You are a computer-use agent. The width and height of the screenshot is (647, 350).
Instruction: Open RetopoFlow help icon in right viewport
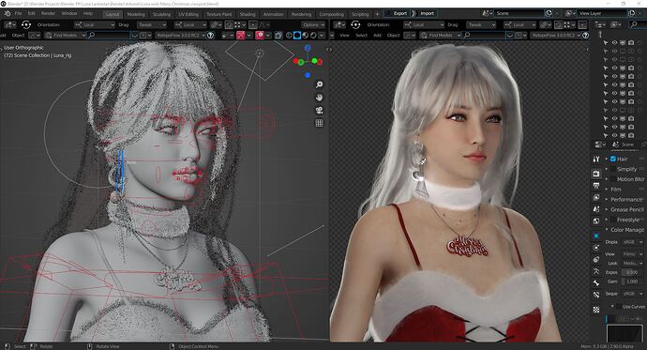(x=585, y=36)
